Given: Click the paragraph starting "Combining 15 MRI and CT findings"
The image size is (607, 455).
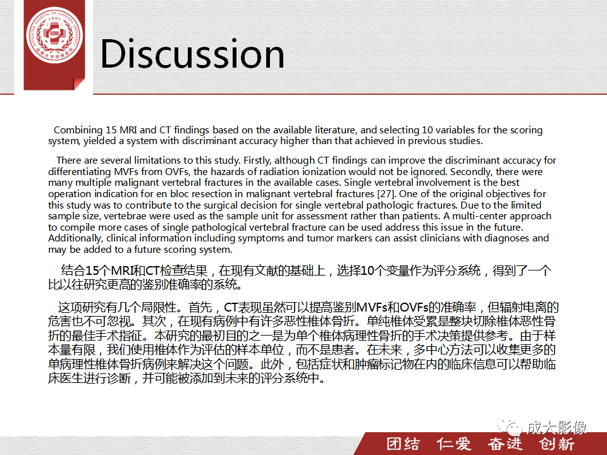Looking at the screenshot, I should tap(295, 135).
